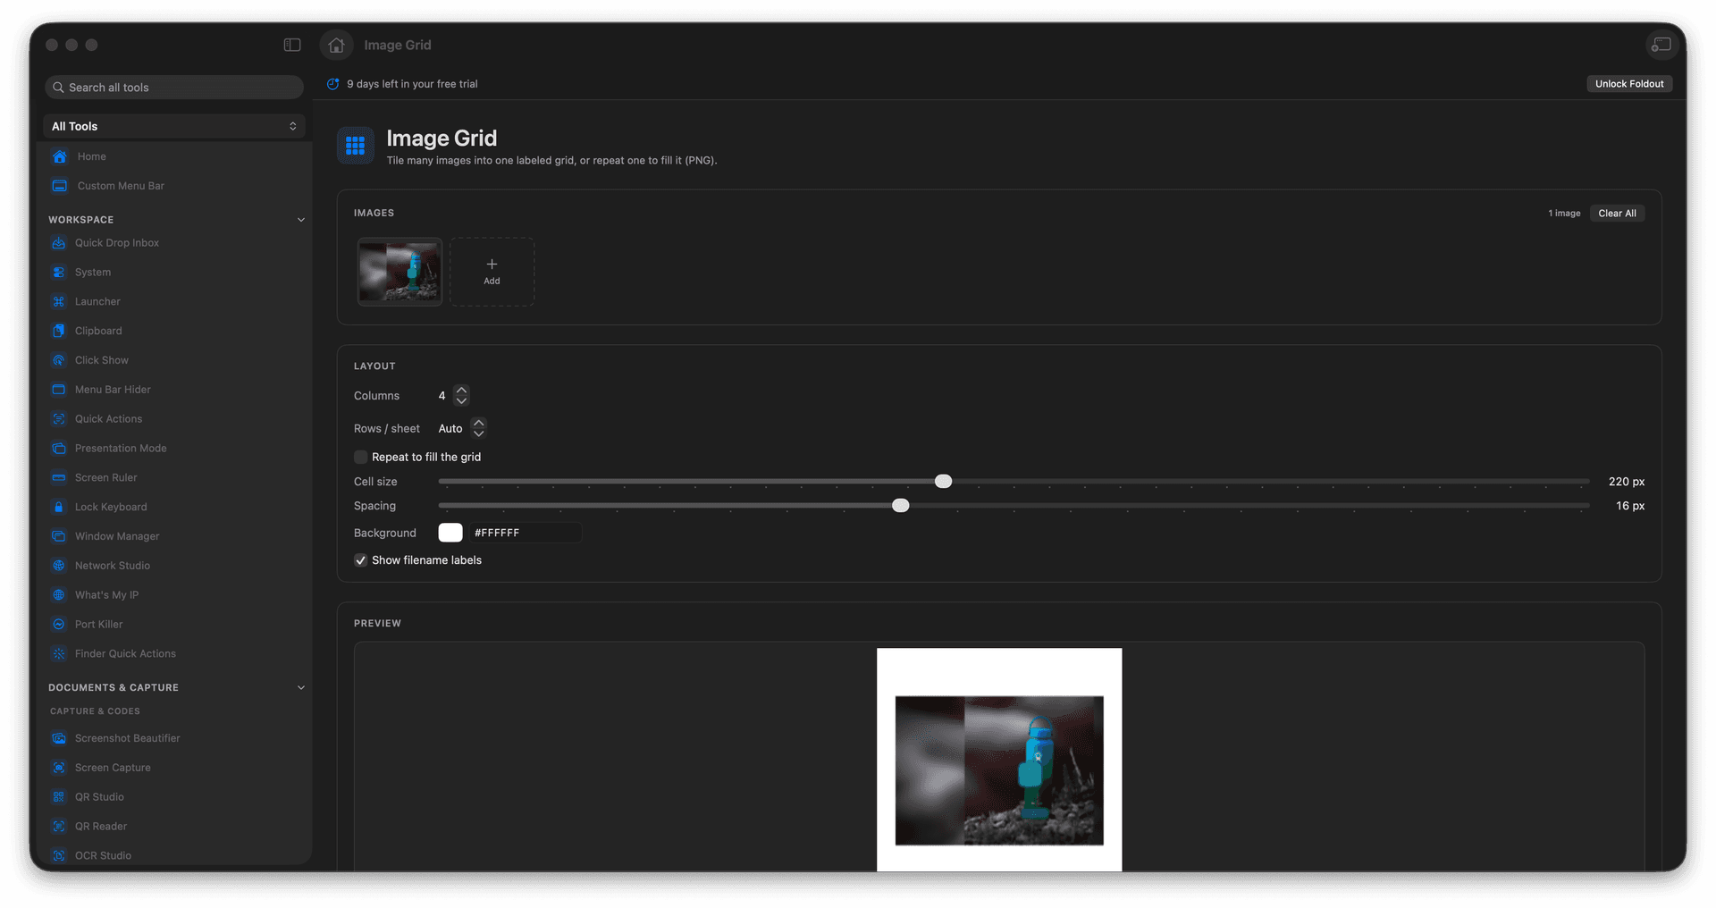Open QR Reader icon
This screenshot has width=1716, height=908.
tap(59, 827)
